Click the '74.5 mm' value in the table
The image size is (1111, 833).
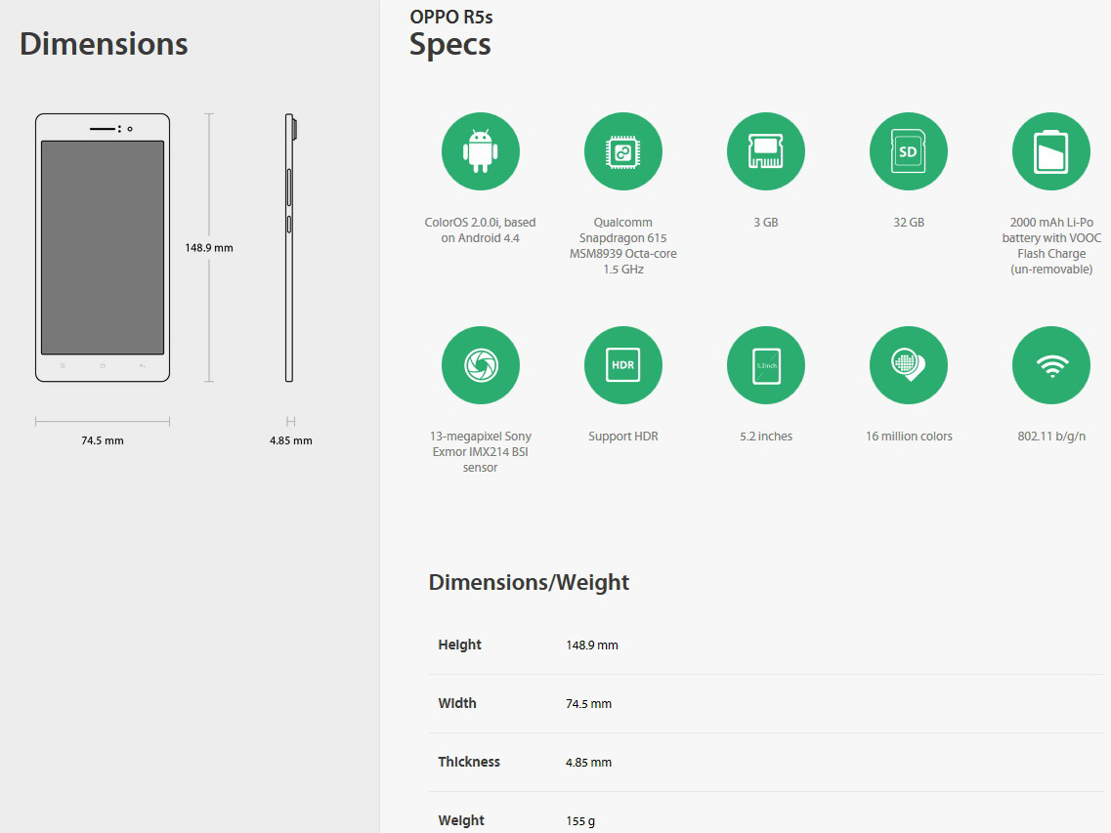point(588,704)
